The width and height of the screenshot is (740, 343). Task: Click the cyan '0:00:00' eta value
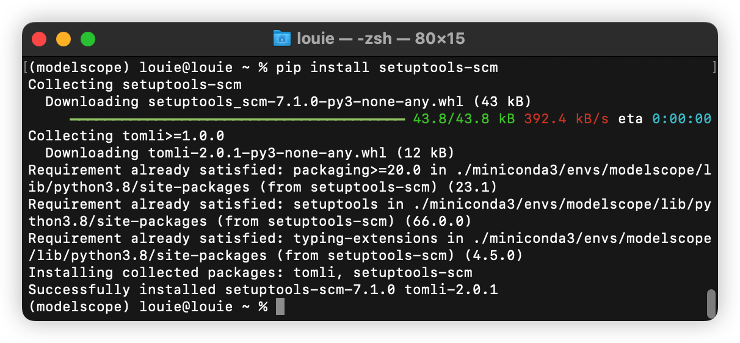[x=682, y=118]
